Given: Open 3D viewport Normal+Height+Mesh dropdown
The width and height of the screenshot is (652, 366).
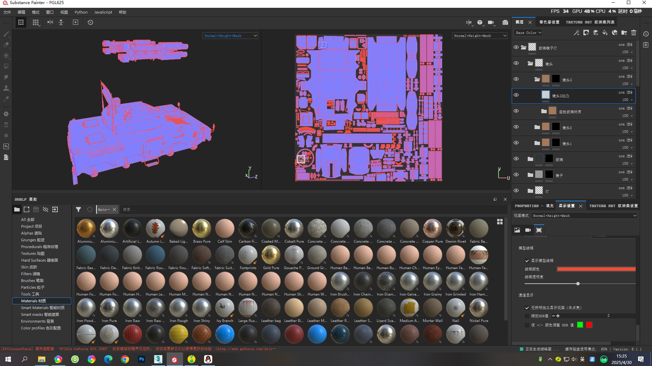Looking at the screenshot, I should (230, 36).
